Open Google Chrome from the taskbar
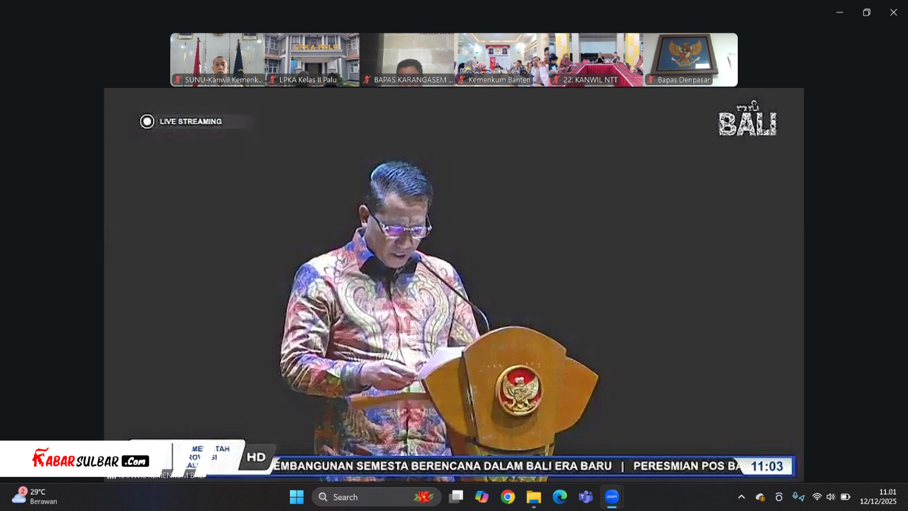Viewport: 908px width, 511px height. [x=508, y=497]
